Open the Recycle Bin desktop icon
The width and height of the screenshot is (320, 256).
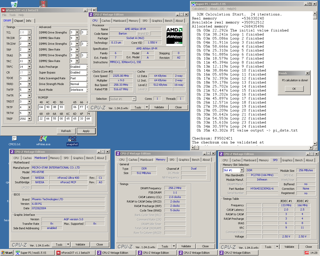click(x=14, y=4)
